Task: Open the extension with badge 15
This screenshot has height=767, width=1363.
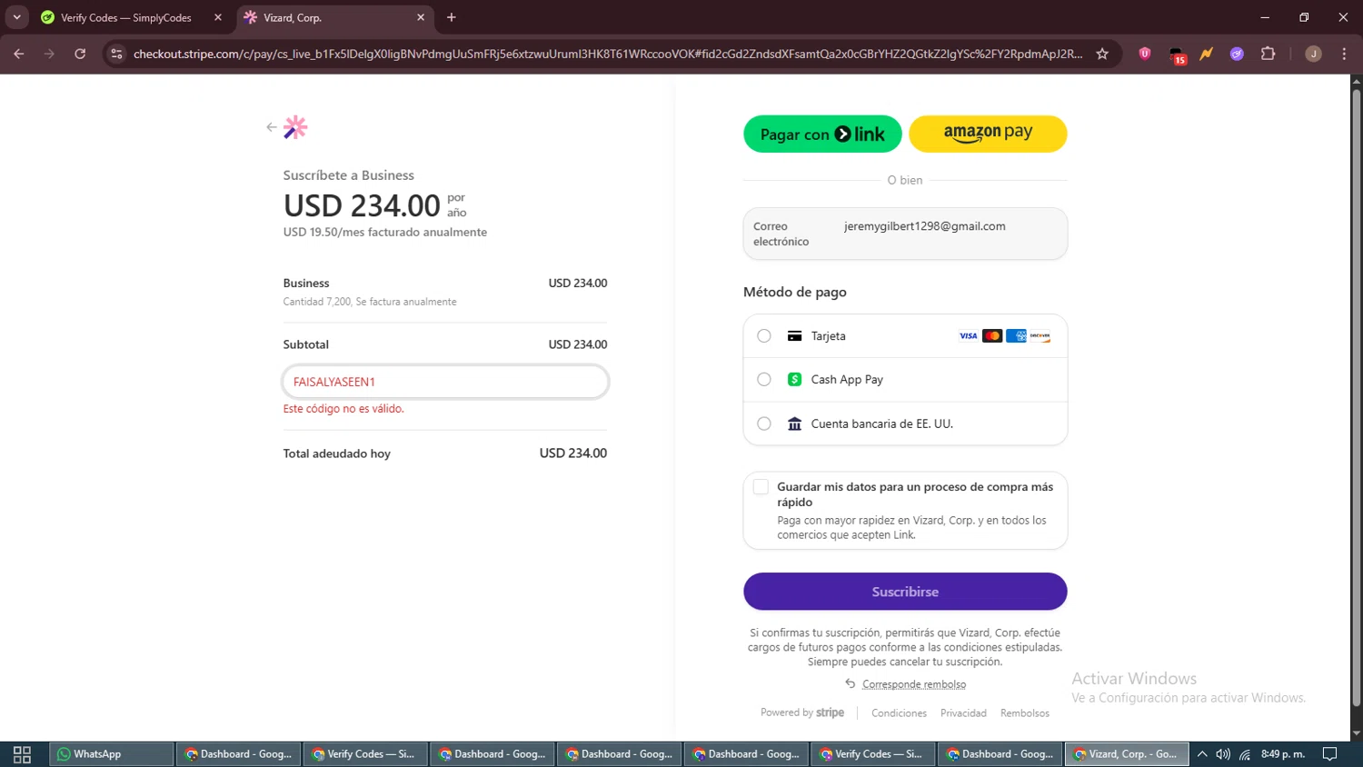Action: click(x=1177, y=55)
